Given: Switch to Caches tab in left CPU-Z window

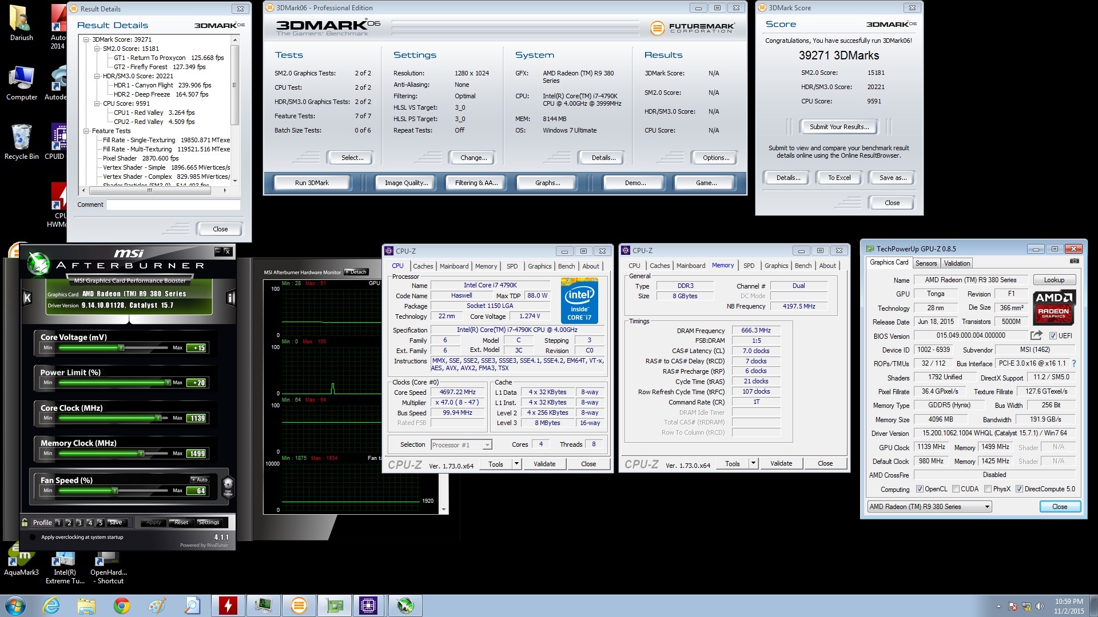Looking at the screenshot, I should [423, 266].
